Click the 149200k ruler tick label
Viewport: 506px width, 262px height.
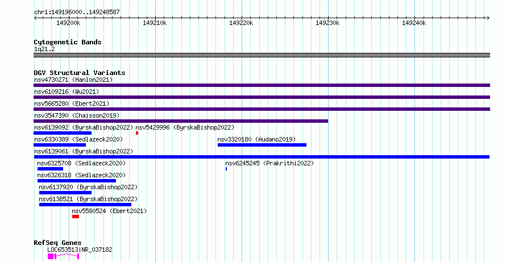click(68, 23)
